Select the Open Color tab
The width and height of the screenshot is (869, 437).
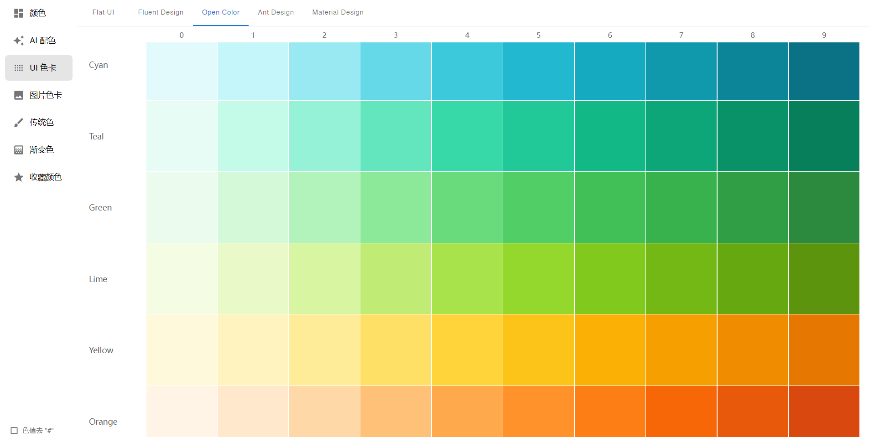pyautogui.click(x=221, y=12)
